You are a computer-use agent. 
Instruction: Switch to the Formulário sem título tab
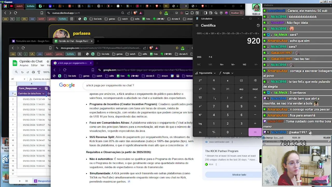click(31, 41)
